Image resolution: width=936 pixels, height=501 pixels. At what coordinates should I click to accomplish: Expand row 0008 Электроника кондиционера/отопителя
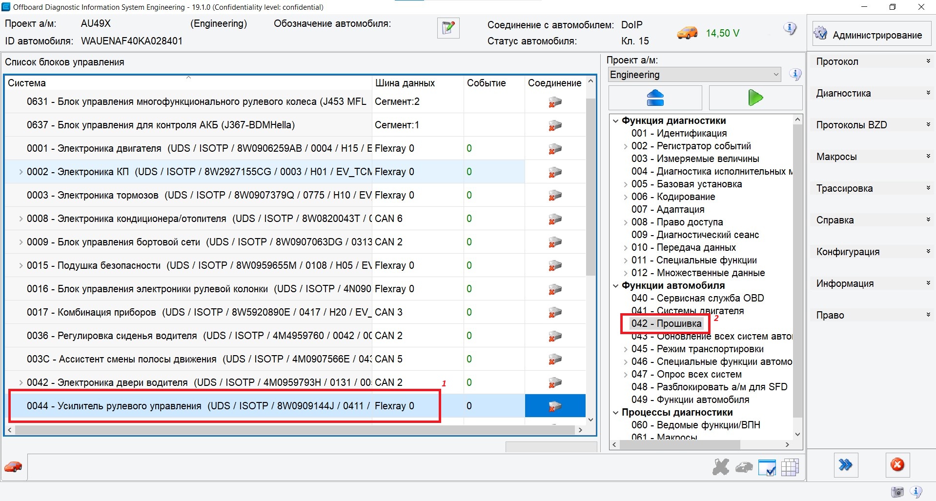pyautogui.click(x=21, y=219)
